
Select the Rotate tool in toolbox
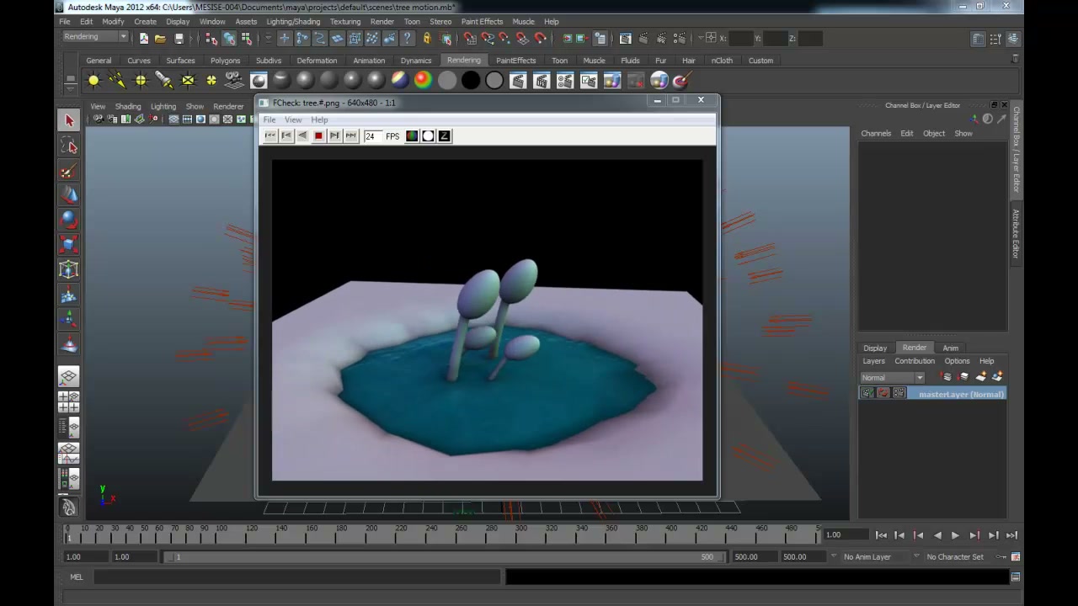(69, 220)
